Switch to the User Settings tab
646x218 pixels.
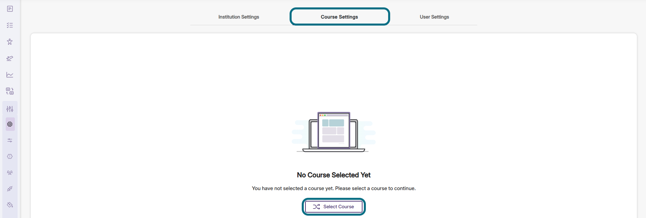434,17
